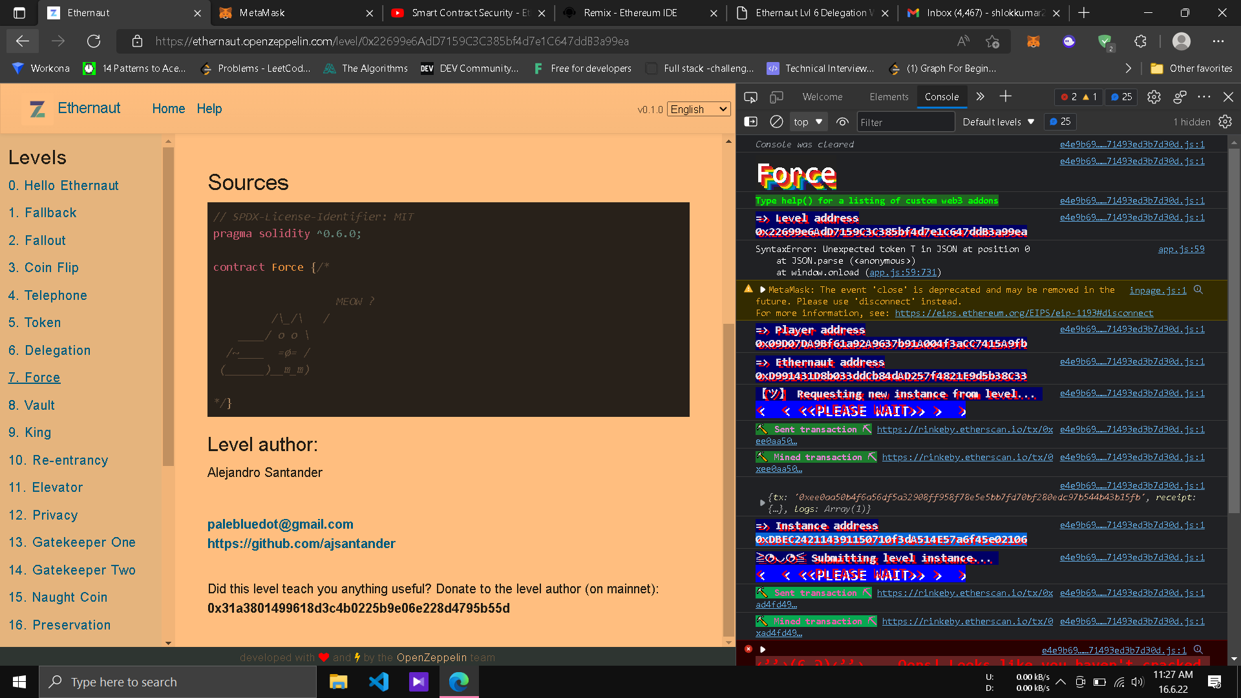Click the Levels sidebar scrollbar
This screenshot has height=698, width=1241.
168,307
